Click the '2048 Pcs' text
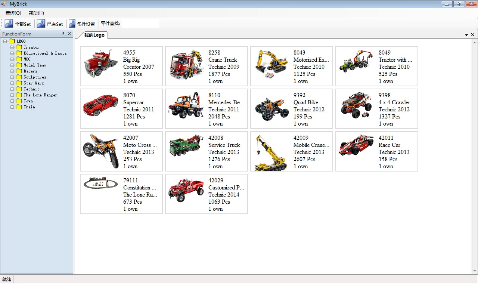478x284 pixels. tap(219, 117)
